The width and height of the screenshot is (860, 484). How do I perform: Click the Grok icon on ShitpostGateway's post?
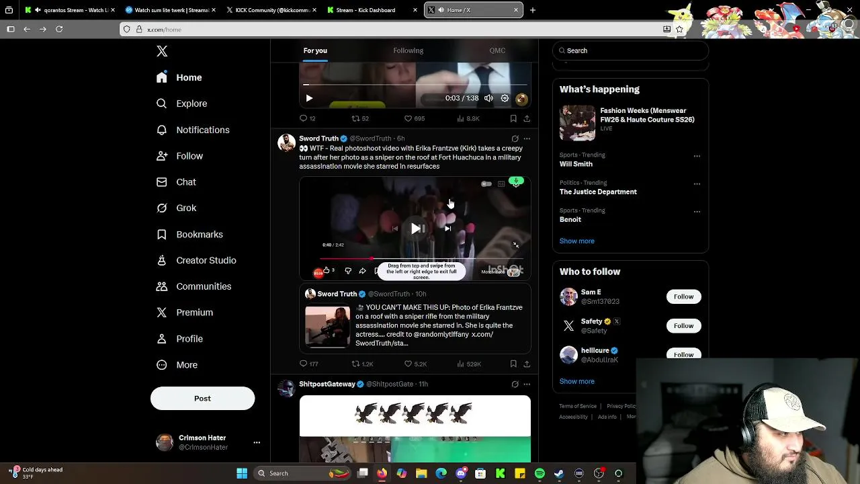515,384
